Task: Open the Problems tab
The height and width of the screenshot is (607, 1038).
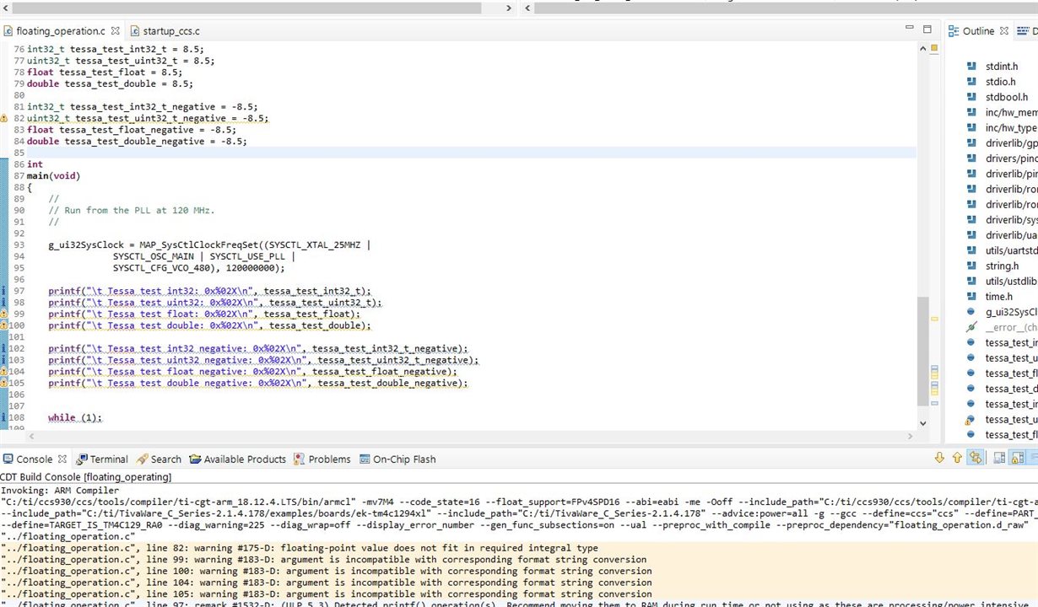Action: [322, 459]
